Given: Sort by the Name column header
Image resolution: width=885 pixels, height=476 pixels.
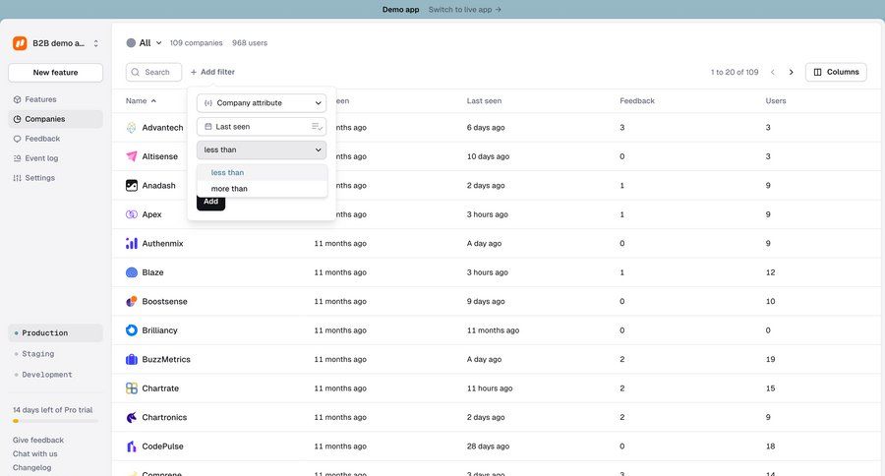Looking at the screenshot, I should 141,101.
